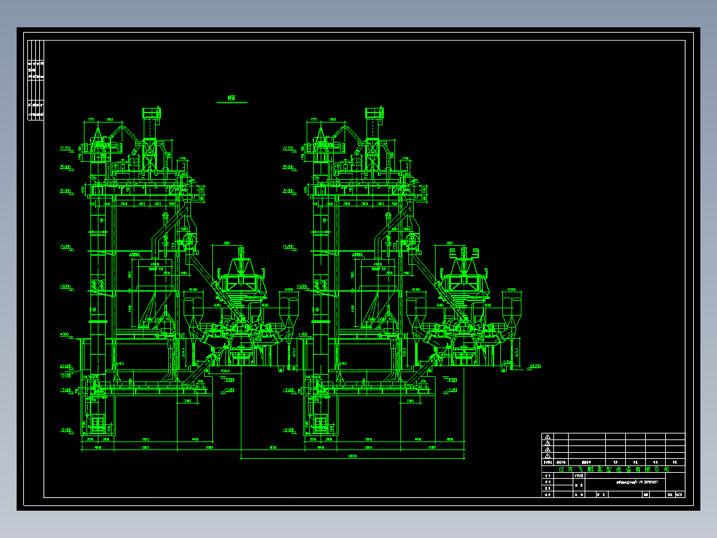
Task: Select the 22.000 elevation marker of the left section
Action: (x=67, y=192)
